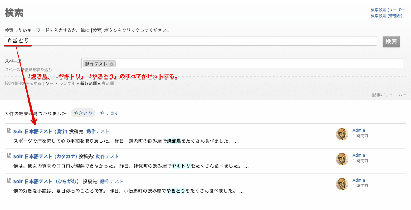
Task: Click Admin avatar in カタカナ result row
Action: coord(342,159)
